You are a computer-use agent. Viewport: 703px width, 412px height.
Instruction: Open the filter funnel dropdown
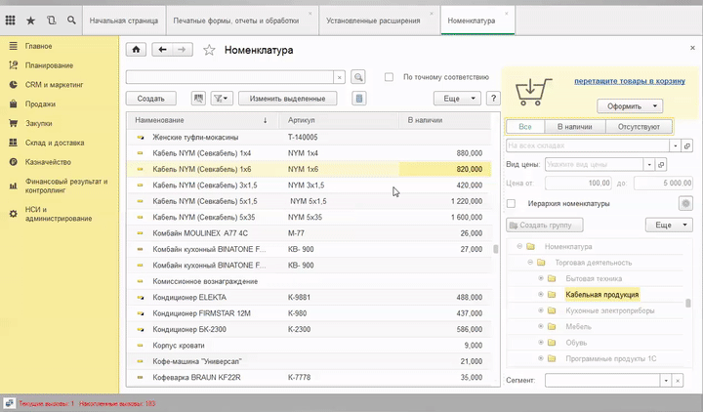click(221, 99)
